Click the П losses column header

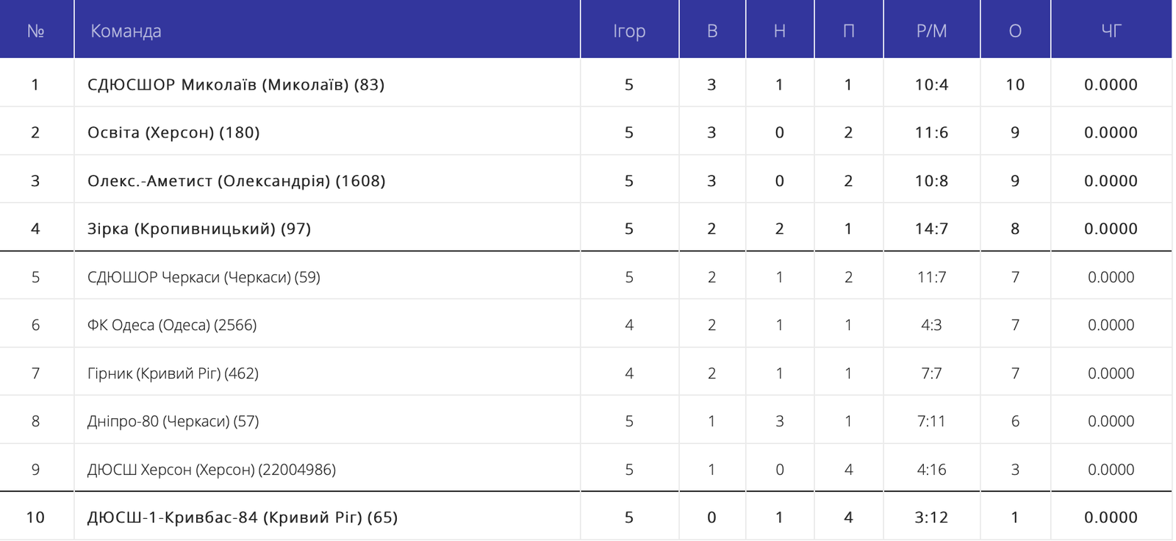point(848,31)
